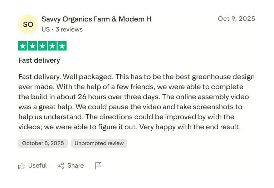Click the thumbs-up Useful icon
The height and width of the screenshot is (188, 274).
pos(21,166)
